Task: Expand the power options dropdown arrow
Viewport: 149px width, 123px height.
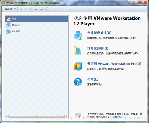Action: point(25,9)
